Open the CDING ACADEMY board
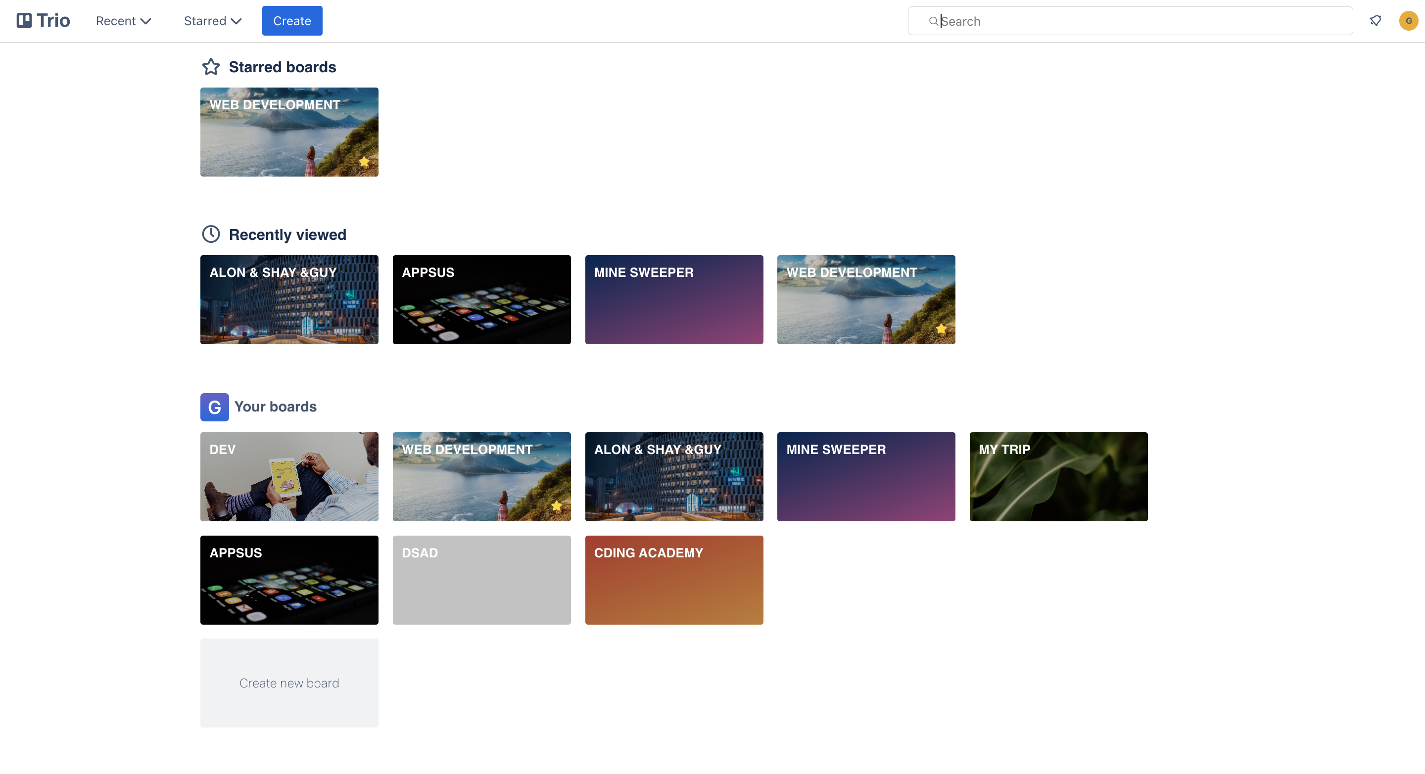Screen dimensions: 1425x774 tap(674, 580)
